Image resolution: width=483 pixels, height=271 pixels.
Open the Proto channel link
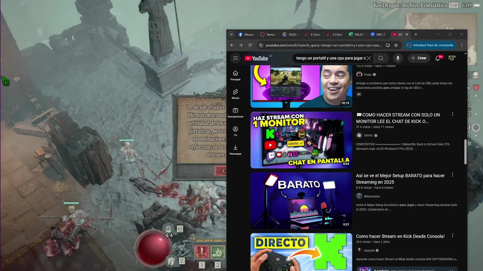pos(368,75)
